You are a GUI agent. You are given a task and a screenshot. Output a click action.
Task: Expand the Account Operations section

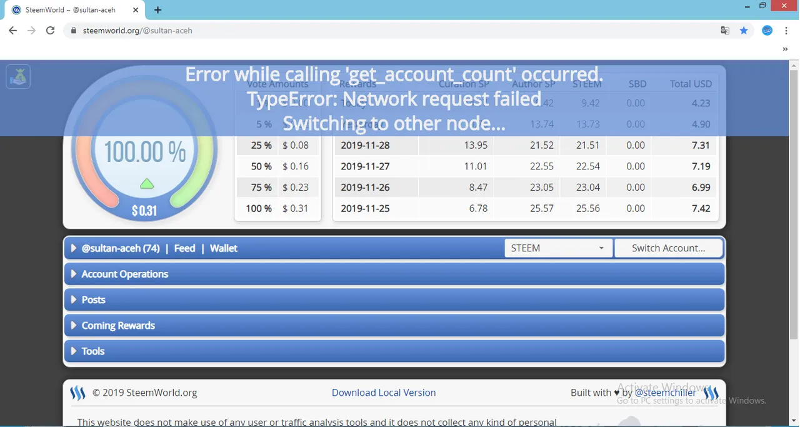(394, 274)
